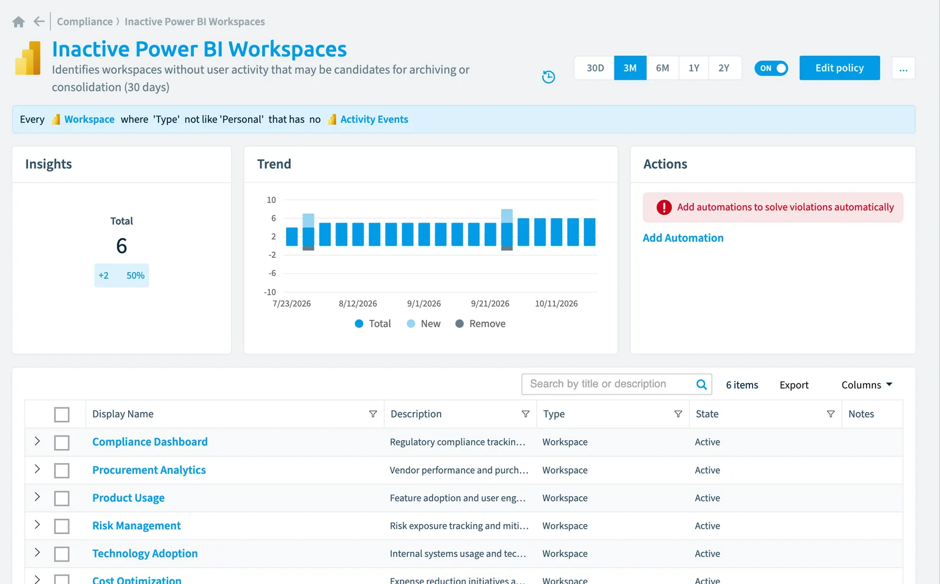Screen dimensions: 940x584
Task: Select the Technology Adoption checkbox
Action: pyautogui.click(x=62, y=554)
